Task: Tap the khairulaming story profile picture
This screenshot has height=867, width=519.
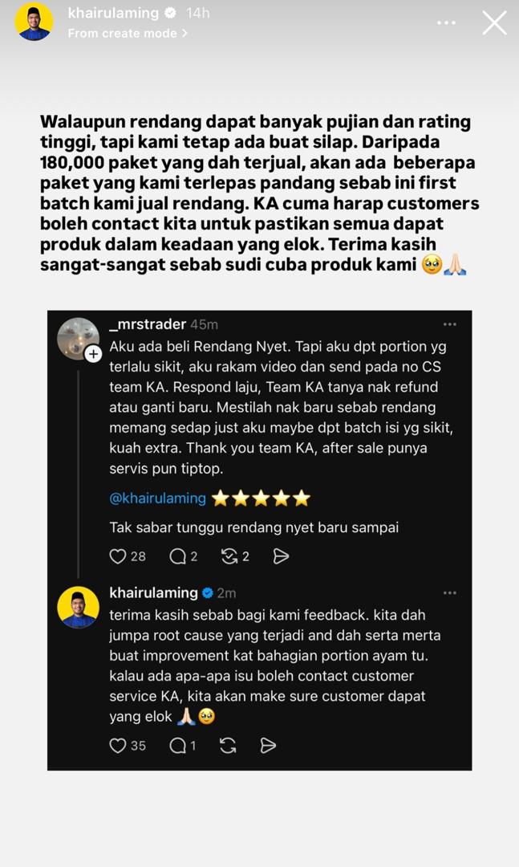Action: tap(34, 22)
